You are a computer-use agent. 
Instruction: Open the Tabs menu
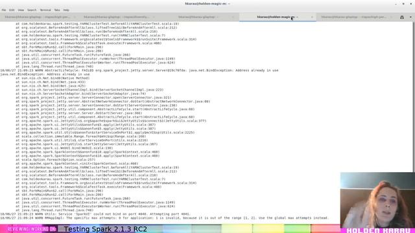(x=57, y=10)
